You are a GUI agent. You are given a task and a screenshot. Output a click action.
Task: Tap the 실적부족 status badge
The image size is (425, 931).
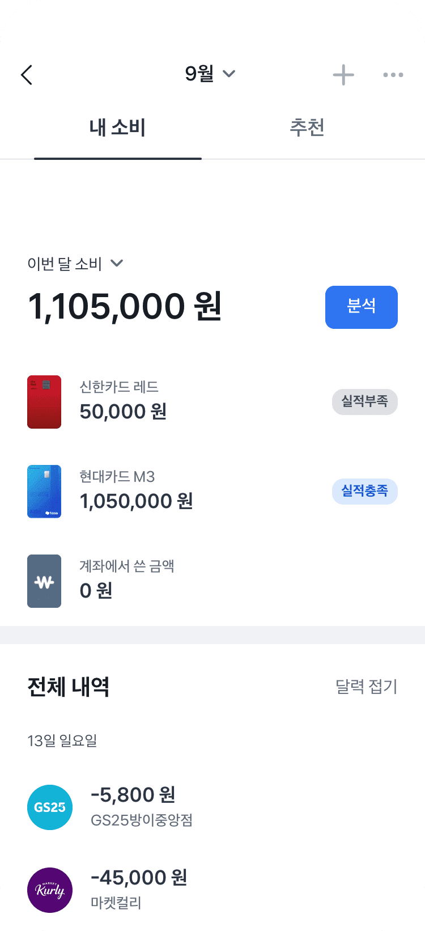[x=364, y=402]
